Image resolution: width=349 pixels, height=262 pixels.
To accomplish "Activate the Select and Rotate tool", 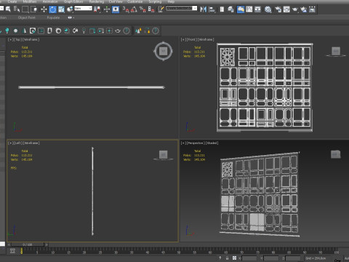I will pyautogui.click(x=52, y=9).
